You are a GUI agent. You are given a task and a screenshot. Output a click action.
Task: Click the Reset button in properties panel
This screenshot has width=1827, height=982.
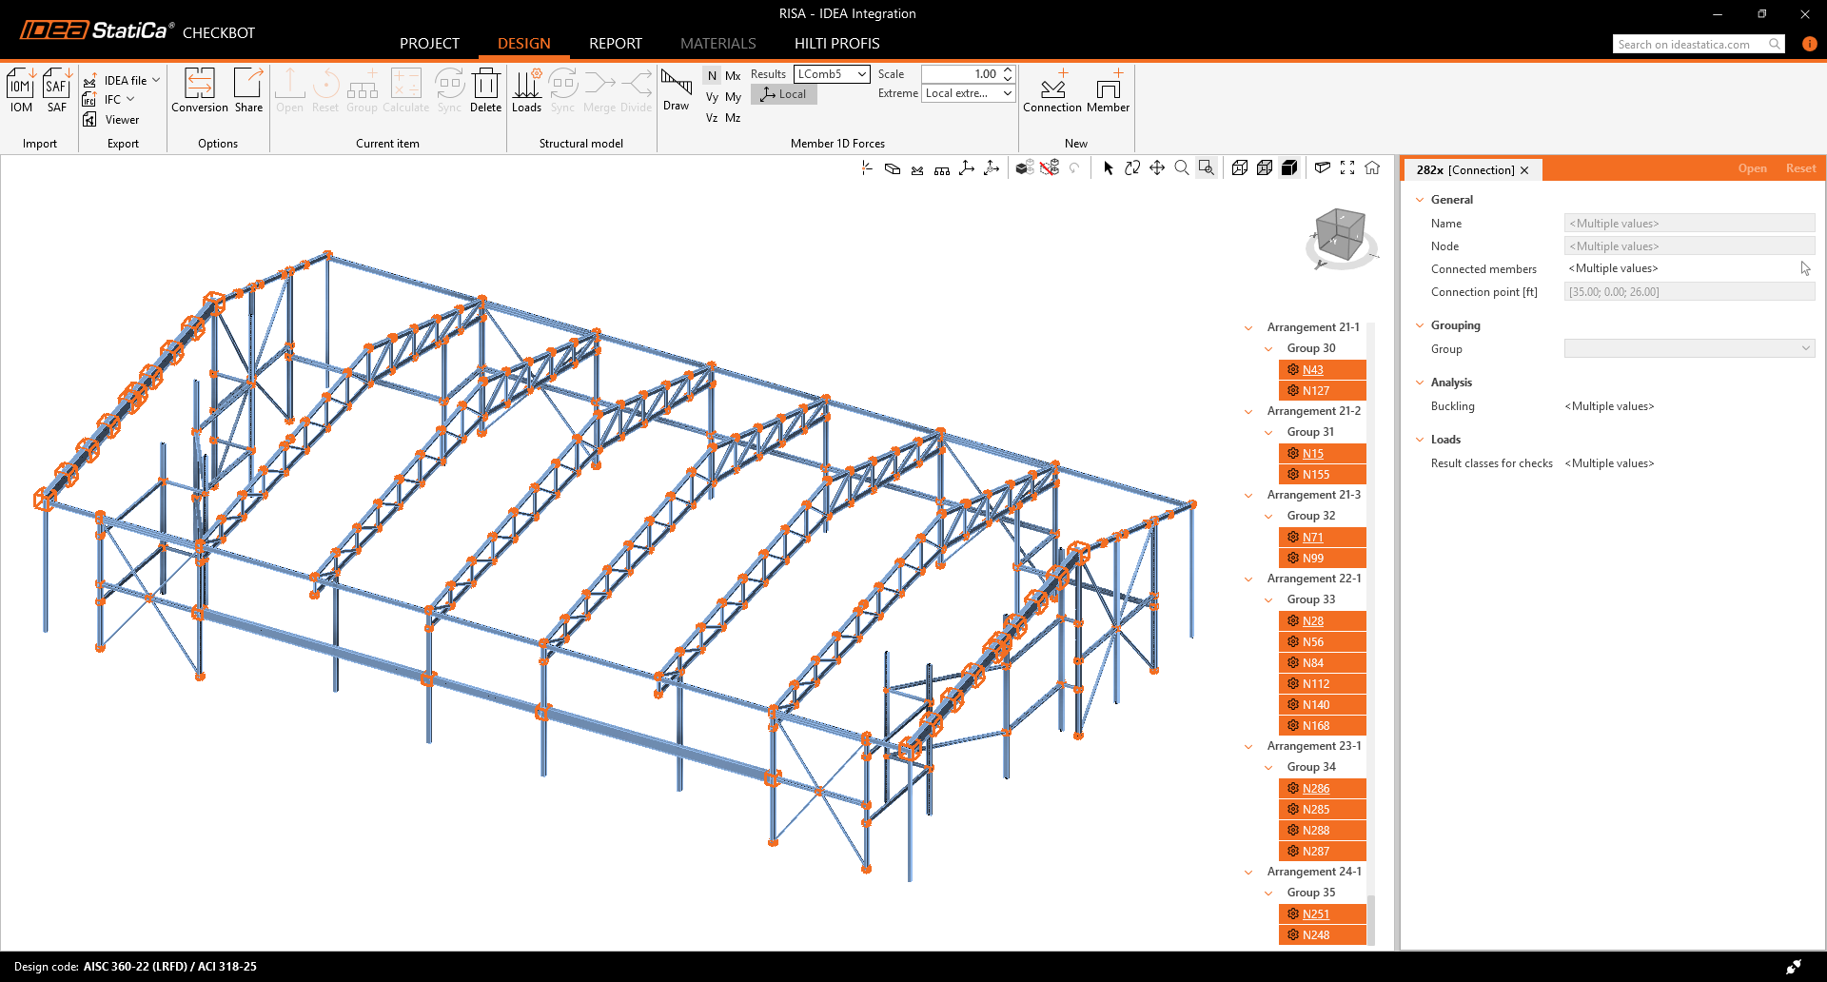[1800, 168]
